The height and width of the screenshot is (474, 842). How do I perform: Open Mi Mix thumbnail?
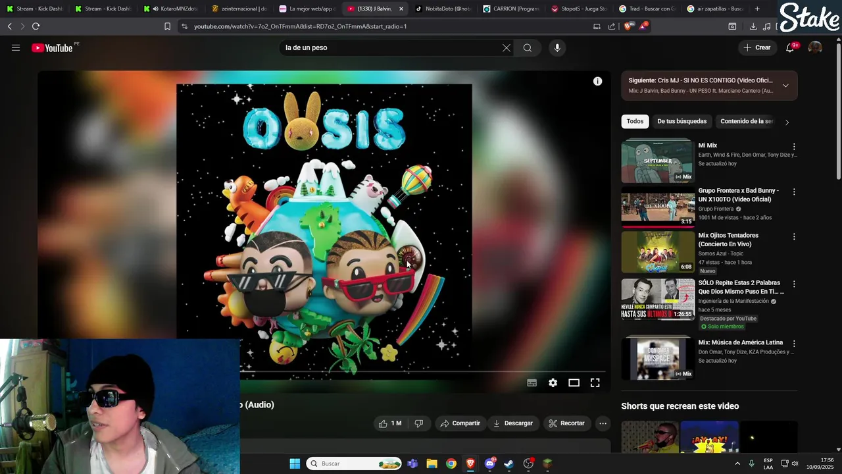pos(658,161)
